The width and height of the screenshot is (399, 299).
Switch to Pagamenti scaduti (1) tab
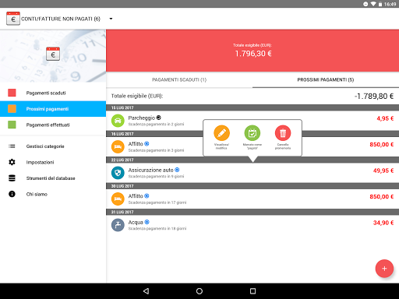pyautogui.click(x=179, y=79)
